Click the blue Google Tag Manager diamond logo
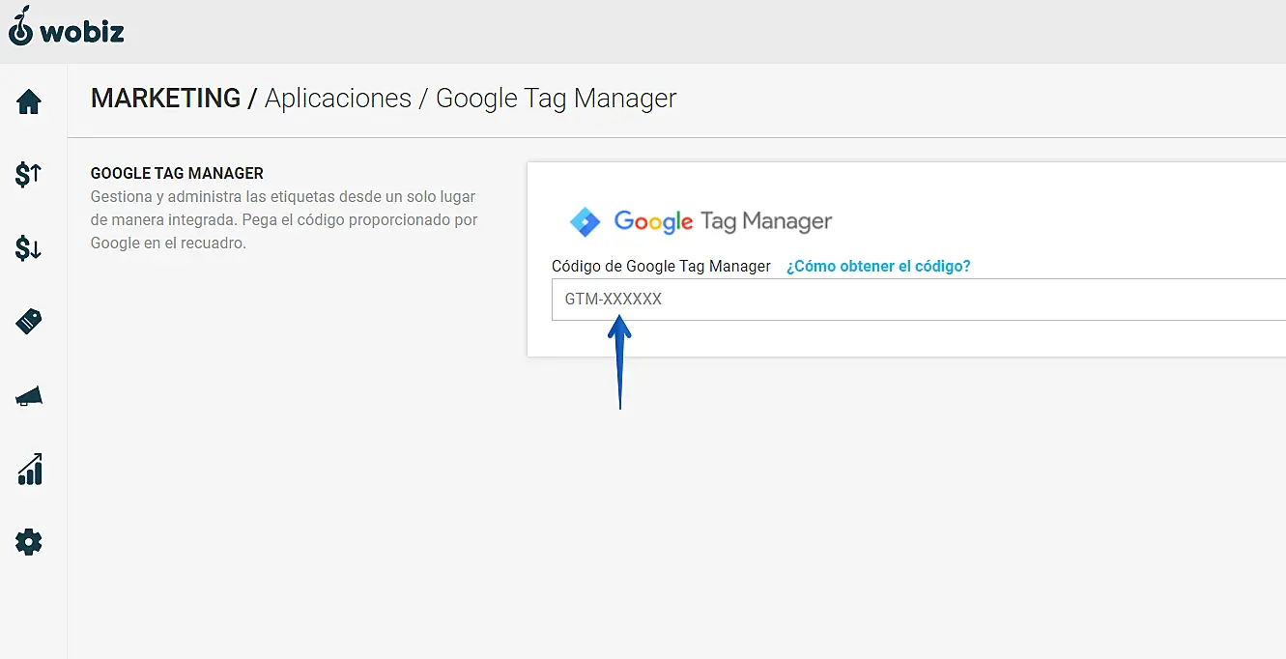 pyautogui.click(x=585, y=221)
